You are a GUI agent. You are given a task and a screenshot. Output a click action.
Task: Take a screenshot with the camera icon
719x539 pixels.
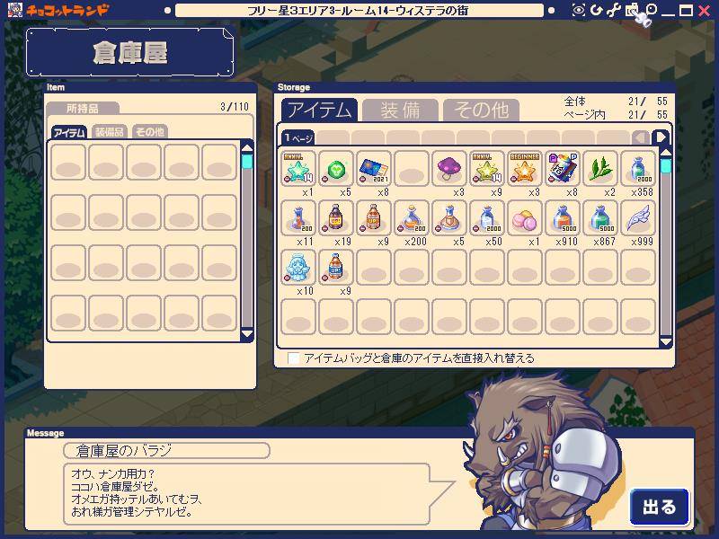632,10
